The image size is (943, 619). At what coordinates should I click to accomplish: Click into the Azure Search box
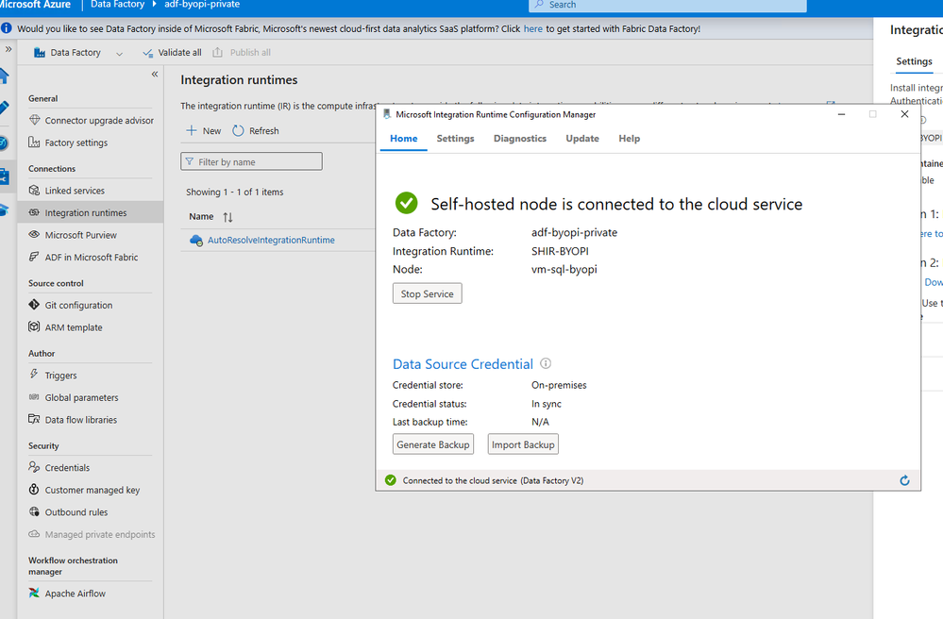click(667, 6)
